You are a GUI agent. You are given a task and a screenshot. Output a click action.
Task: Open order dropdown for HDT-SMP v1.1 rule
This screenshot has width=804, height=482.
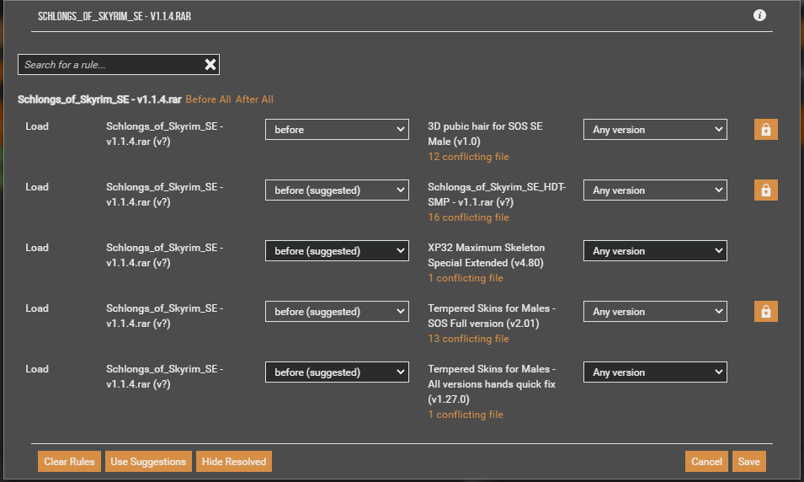click(x=337, y=190)
